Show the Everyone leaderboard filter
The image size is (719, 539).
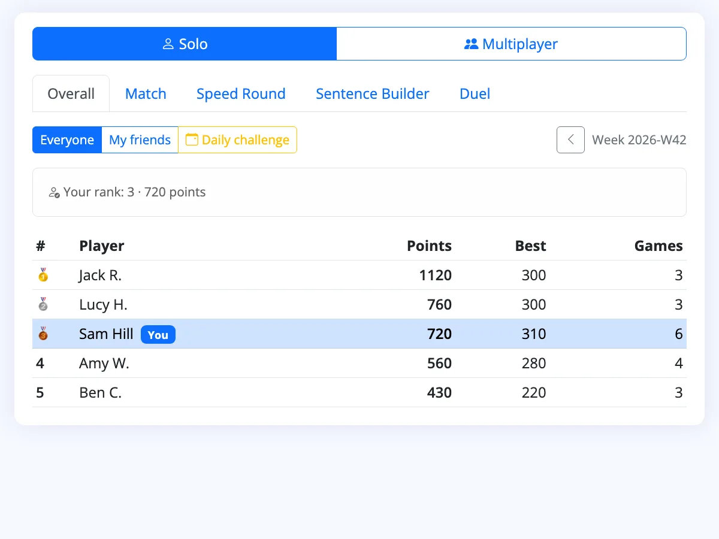(x=67, y=140)
